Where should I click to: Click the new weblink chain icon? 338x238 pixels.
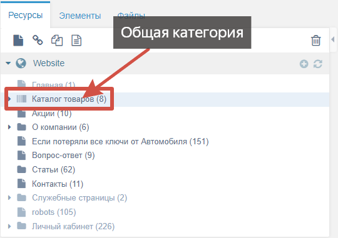tap(38, 40)
